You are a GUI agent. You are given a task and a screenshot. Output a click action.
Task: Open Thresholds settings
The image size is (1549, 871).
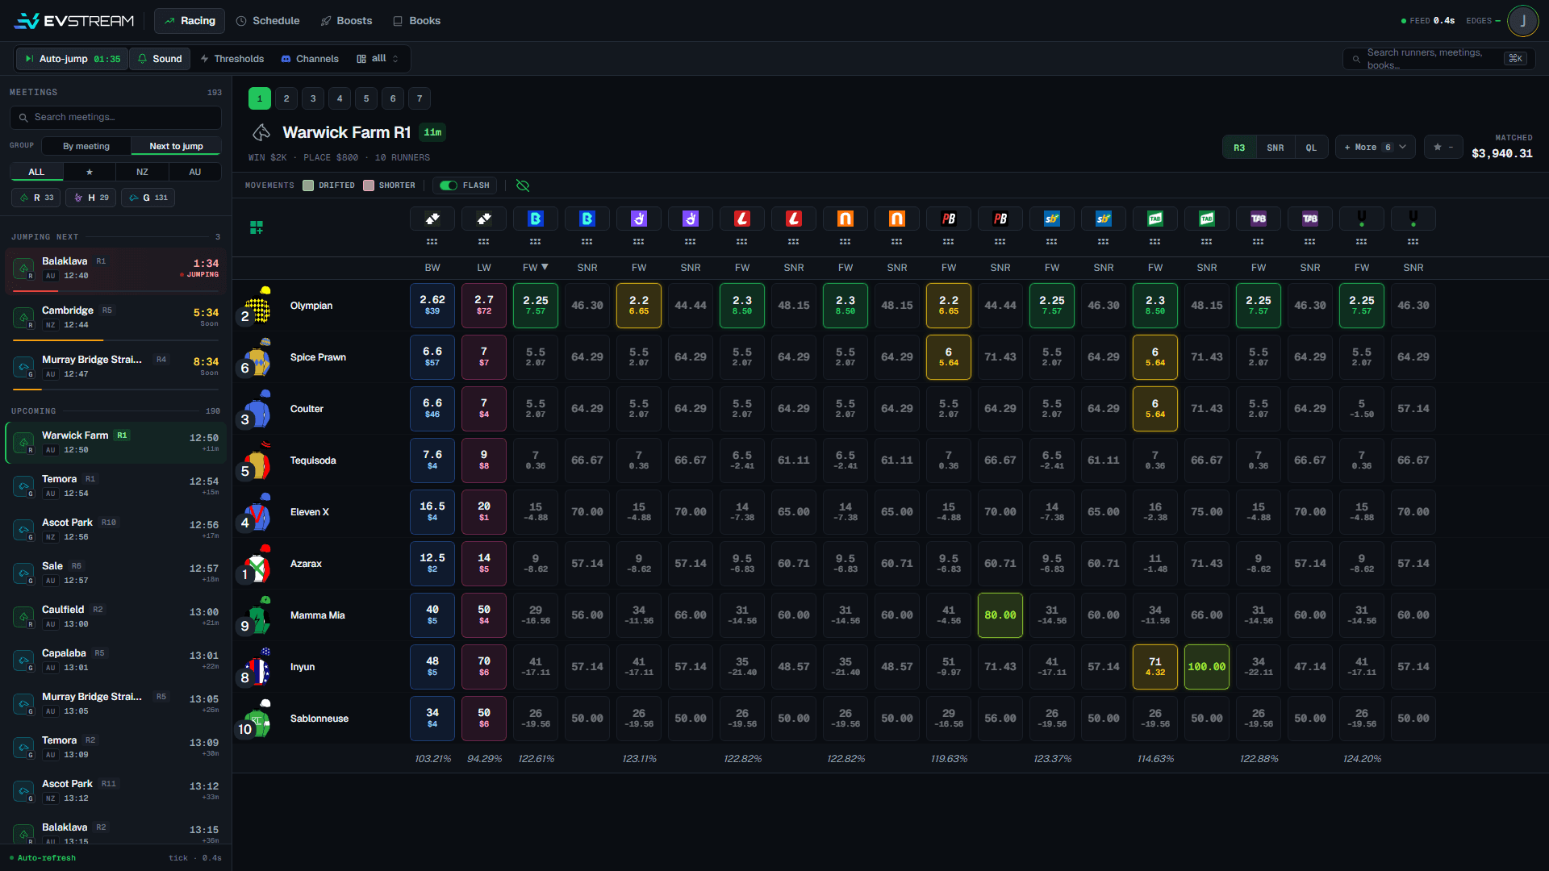coord(232,59)
